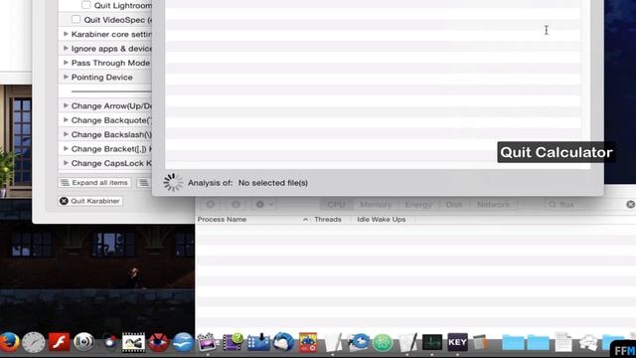Open the clock app in Dock
Image resolution: width=636 pixels, height=358 pixels.
tap(34, 342)
